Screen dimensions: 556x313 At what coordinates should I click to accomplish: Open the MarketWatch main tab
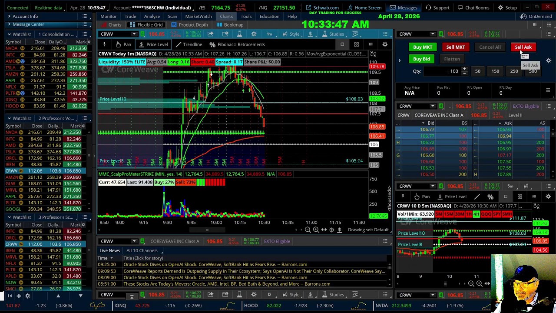199,17
